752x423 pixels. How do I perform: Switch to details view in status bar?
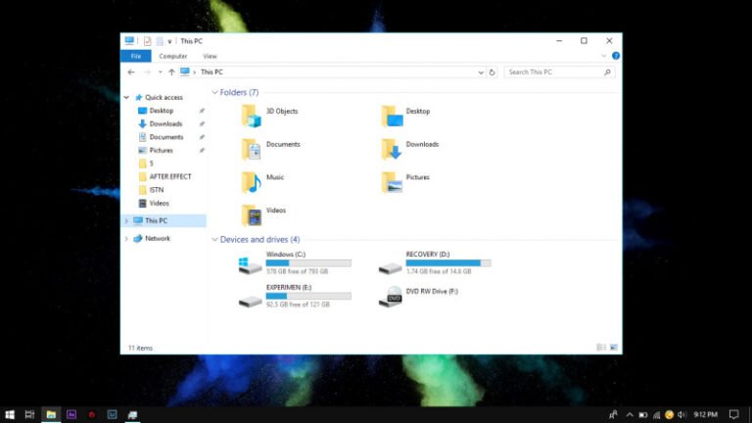[601, 347]
